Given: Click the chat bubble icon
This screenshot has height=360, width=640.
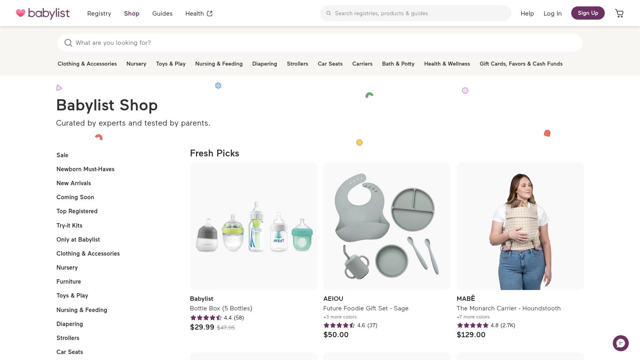Looking at the screenshot, I should (x=620, y=343).
